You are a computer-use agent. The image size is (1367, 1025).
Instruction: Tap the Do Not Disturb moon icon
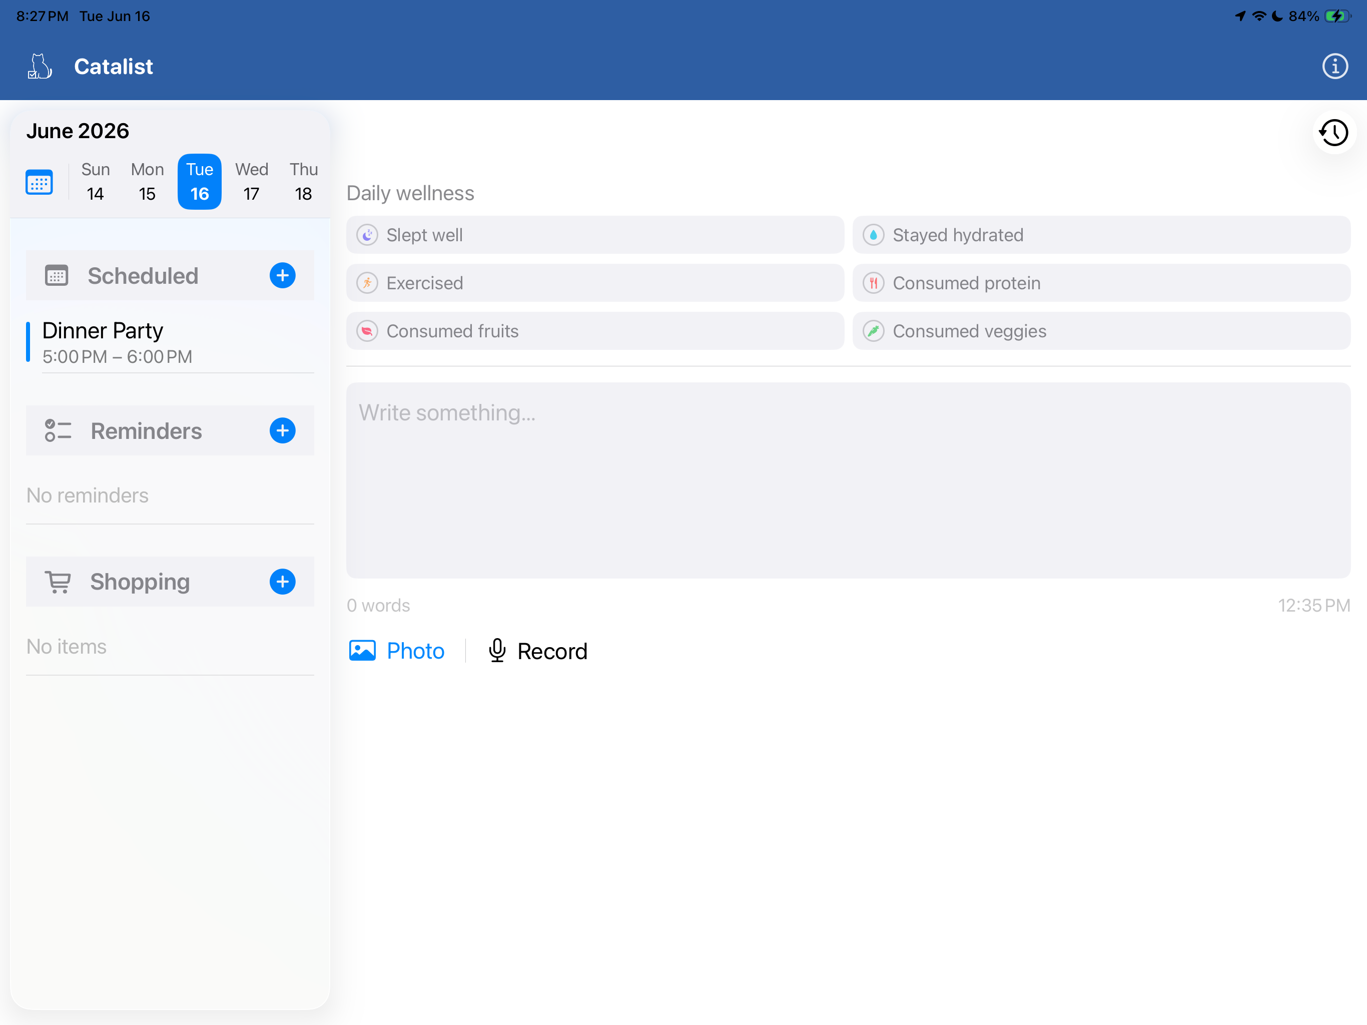[x=1277, y=16]
